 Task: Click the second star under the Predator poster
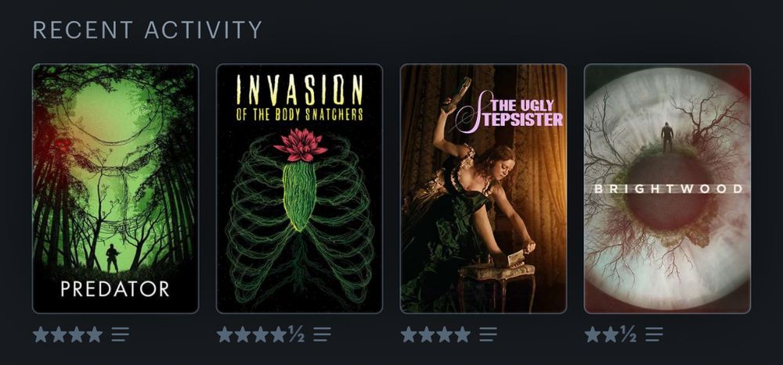(x=59, y=334)
